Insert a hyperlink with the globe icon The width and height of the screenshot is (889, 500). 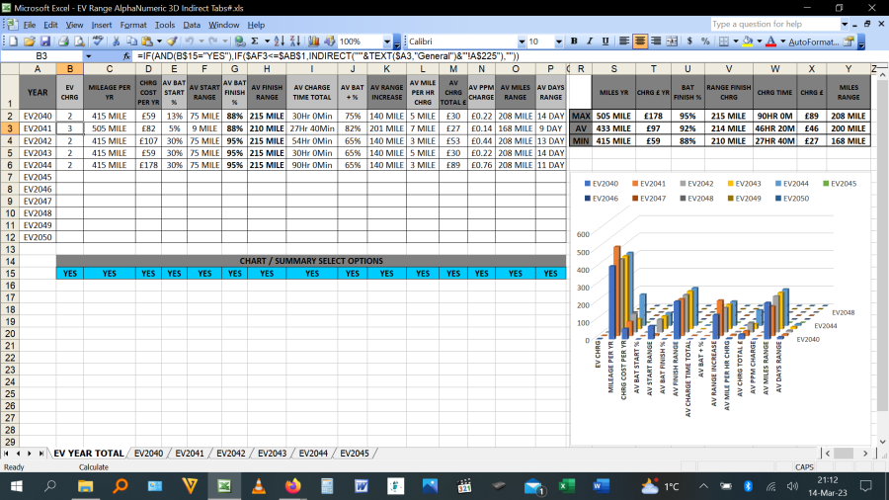[240, 42]
